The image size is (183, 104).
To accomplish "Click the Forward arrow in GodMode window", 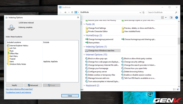I will (x=65, y=12).
